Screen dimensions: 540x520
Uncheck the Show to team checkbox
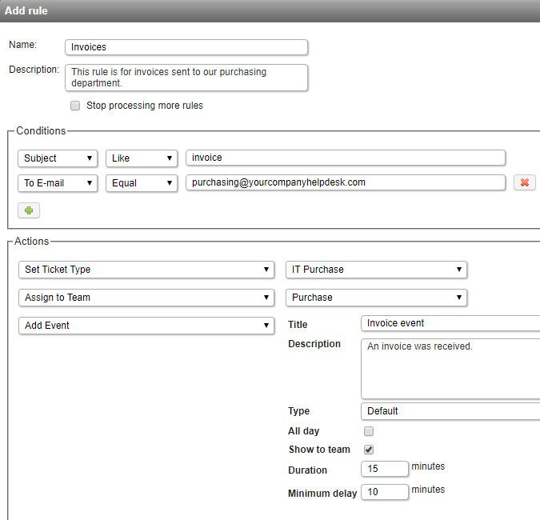tap(369, 450)
